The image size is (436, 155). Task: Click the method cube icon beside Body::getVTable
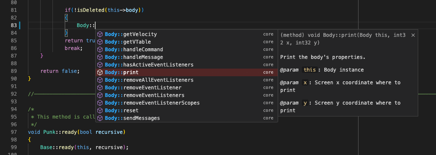pos(100,42)
